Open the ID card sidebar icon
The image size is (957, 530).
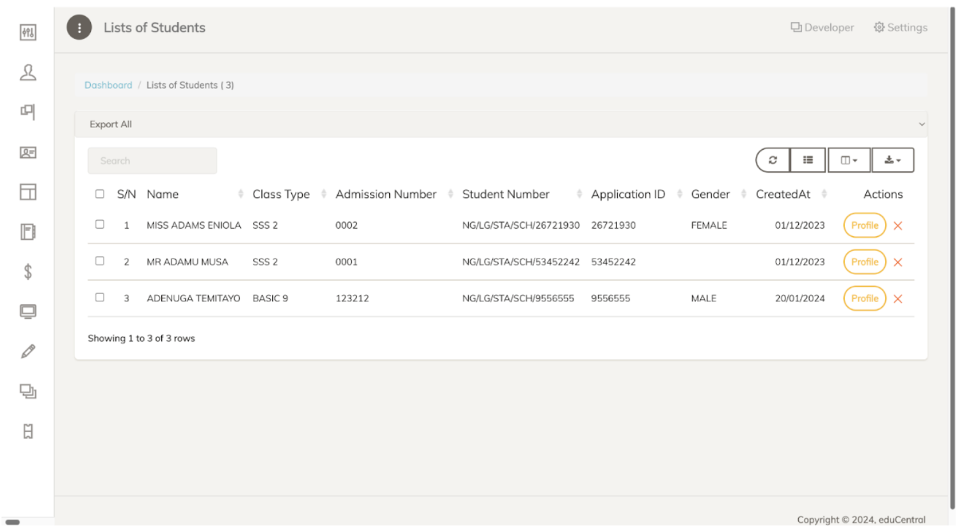point(28,152)
